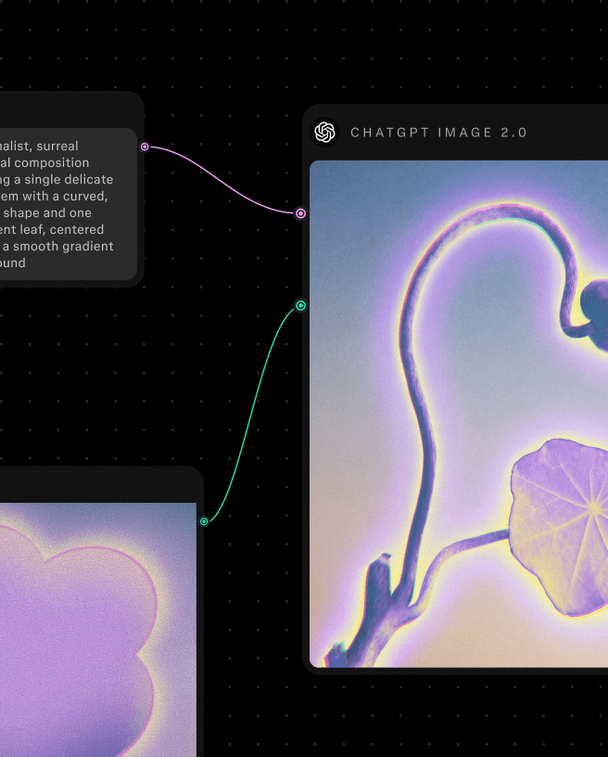Viewport: 608px width, 757px height.
Task: Click the text 'a smooth gradient' in the prompt
Action: [x=57, y=246]
